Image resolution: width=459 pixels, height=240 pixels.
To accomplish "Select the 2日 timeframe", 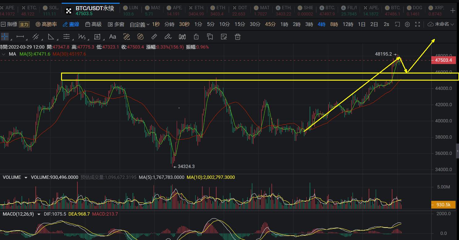I will (x=374, y=24).
